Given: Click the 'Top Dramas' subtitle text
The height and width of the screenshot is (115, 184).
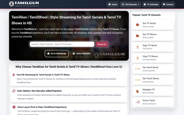Looking at the screenshot, I should tap(147, 49).
